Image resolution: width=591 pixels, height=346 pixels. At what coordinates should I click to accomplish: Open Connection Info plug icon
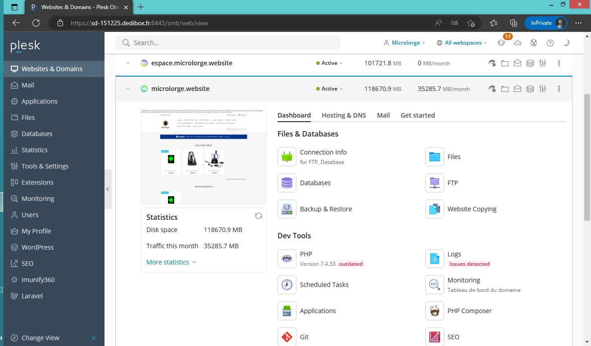pyautogui.click(x=287, y=157)
